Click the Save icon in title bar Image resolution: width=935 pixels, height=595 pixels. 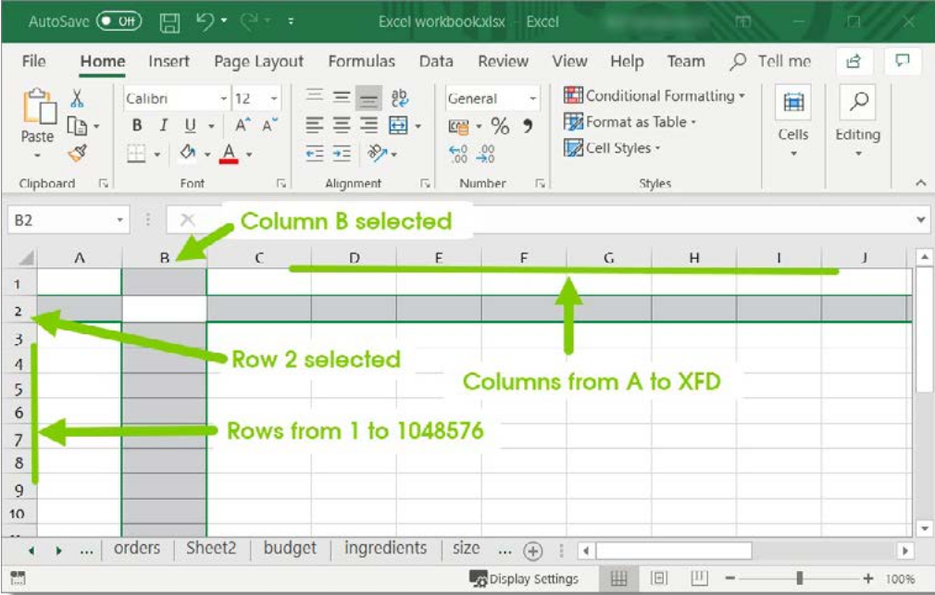tap(170, 22)
